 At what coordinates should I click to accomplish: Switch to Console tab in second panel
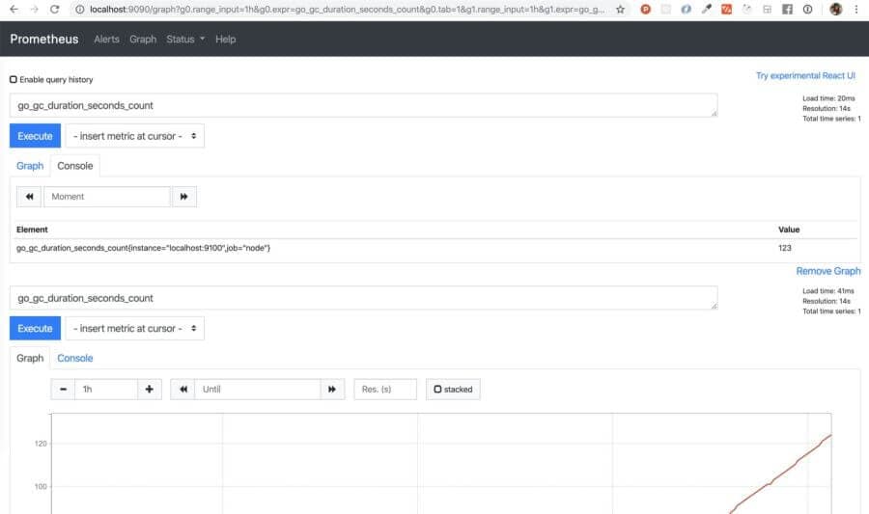pyautogui.click(x=74, y=358)
